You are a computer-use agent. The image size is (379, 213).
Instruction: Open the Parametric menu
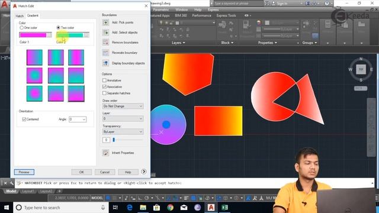(x=161, y=9)
